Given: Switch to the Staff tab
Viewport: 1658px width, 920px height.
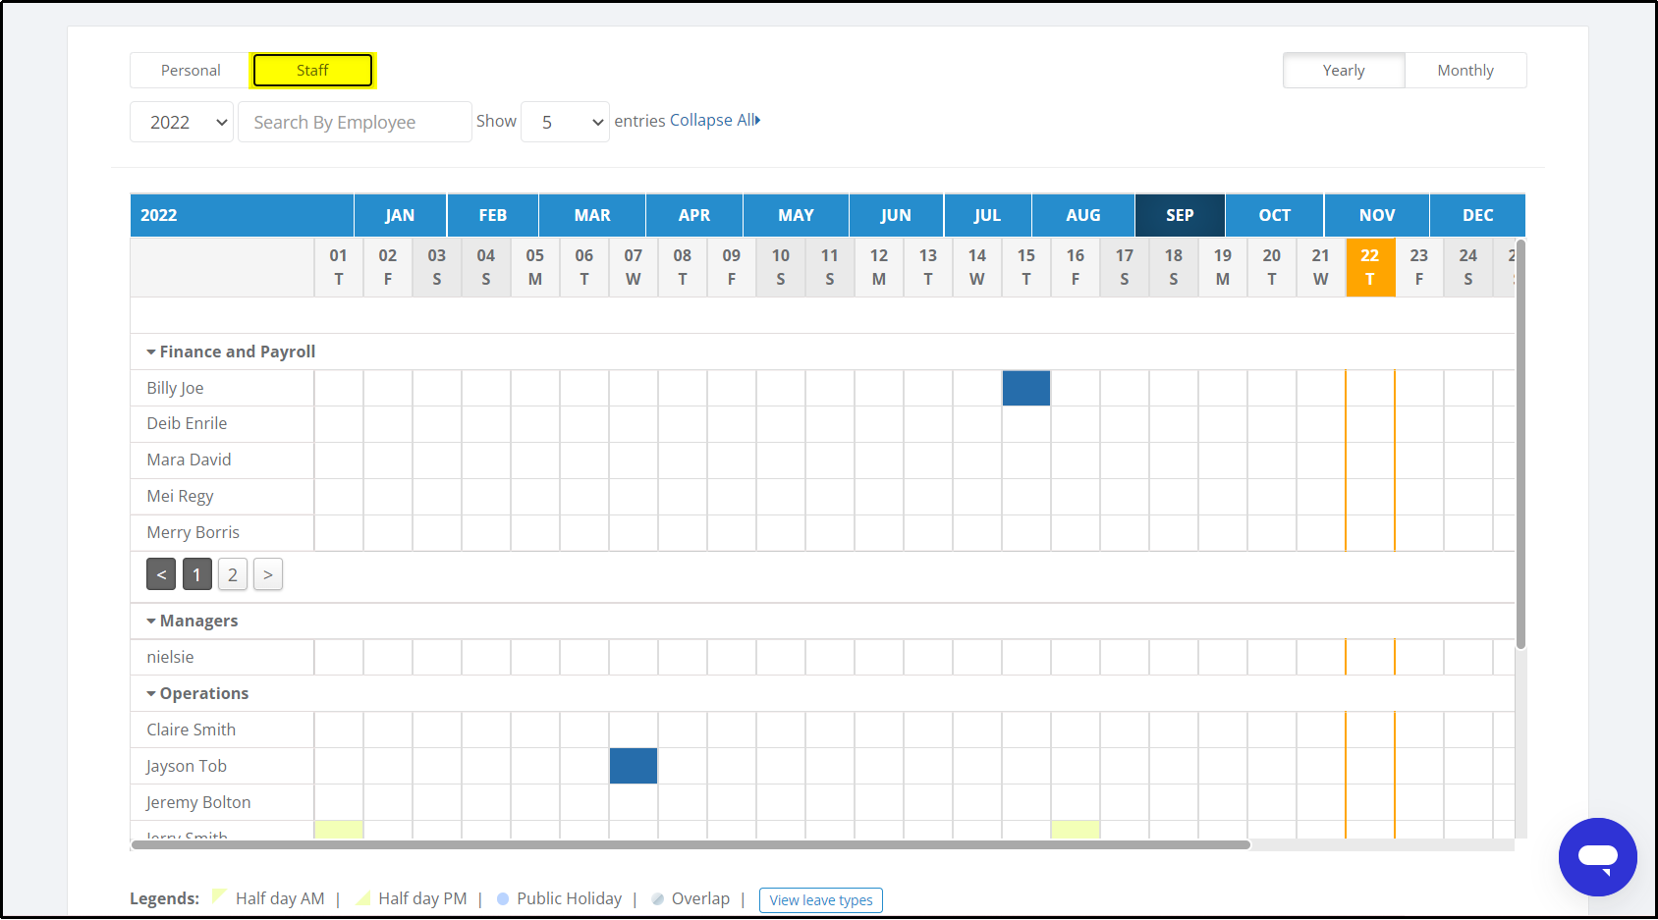Looking at the screenshot, I should coord(312,71).
